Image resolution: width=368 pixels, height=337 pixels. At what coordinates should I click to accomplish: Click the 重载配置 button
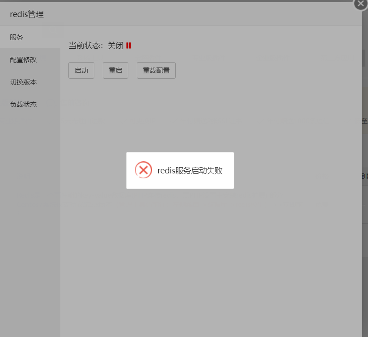coord(156,70)
